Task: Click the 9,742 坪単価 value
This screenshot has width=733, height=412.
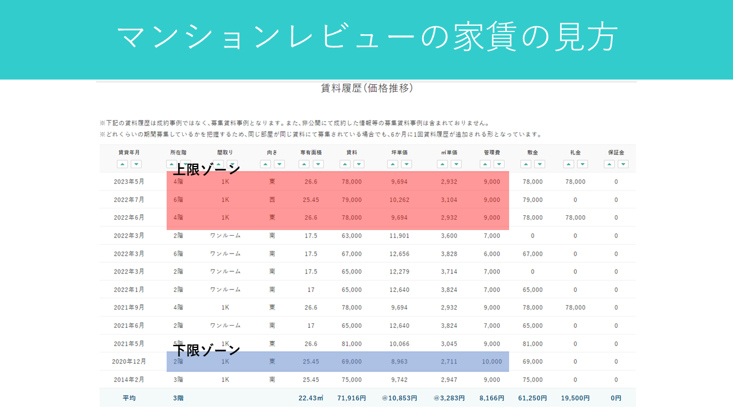Action: (399, 379)
